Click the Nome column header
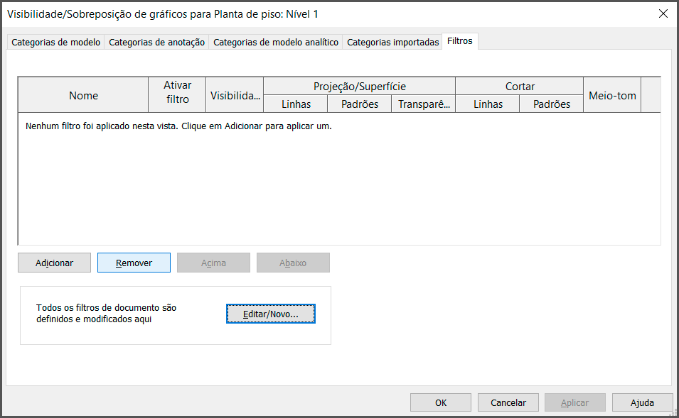Image resolution: width=679 pixels, height=418 pixels. (83, 95)
